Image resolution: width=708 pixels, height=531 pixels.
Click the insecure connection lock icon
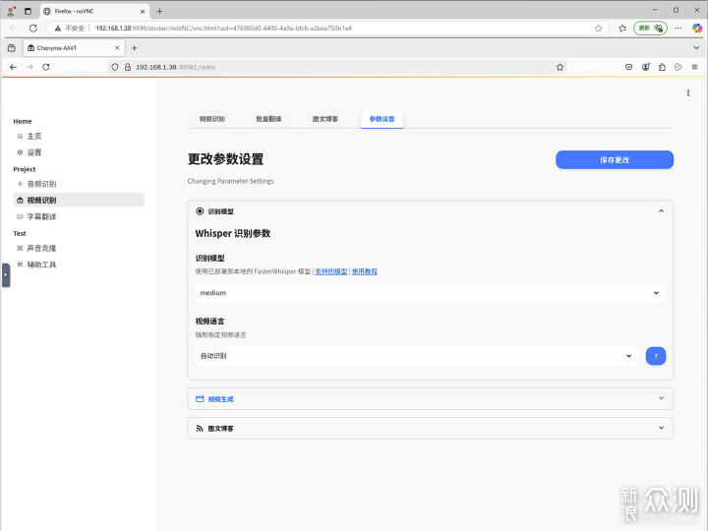point(128,67)
